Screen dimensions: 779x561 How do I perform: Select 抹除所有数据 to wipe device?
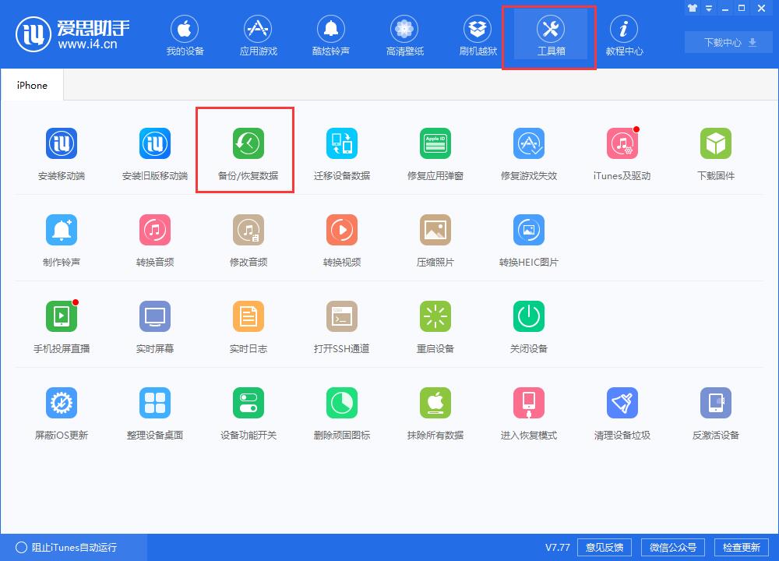coord(435,411)
